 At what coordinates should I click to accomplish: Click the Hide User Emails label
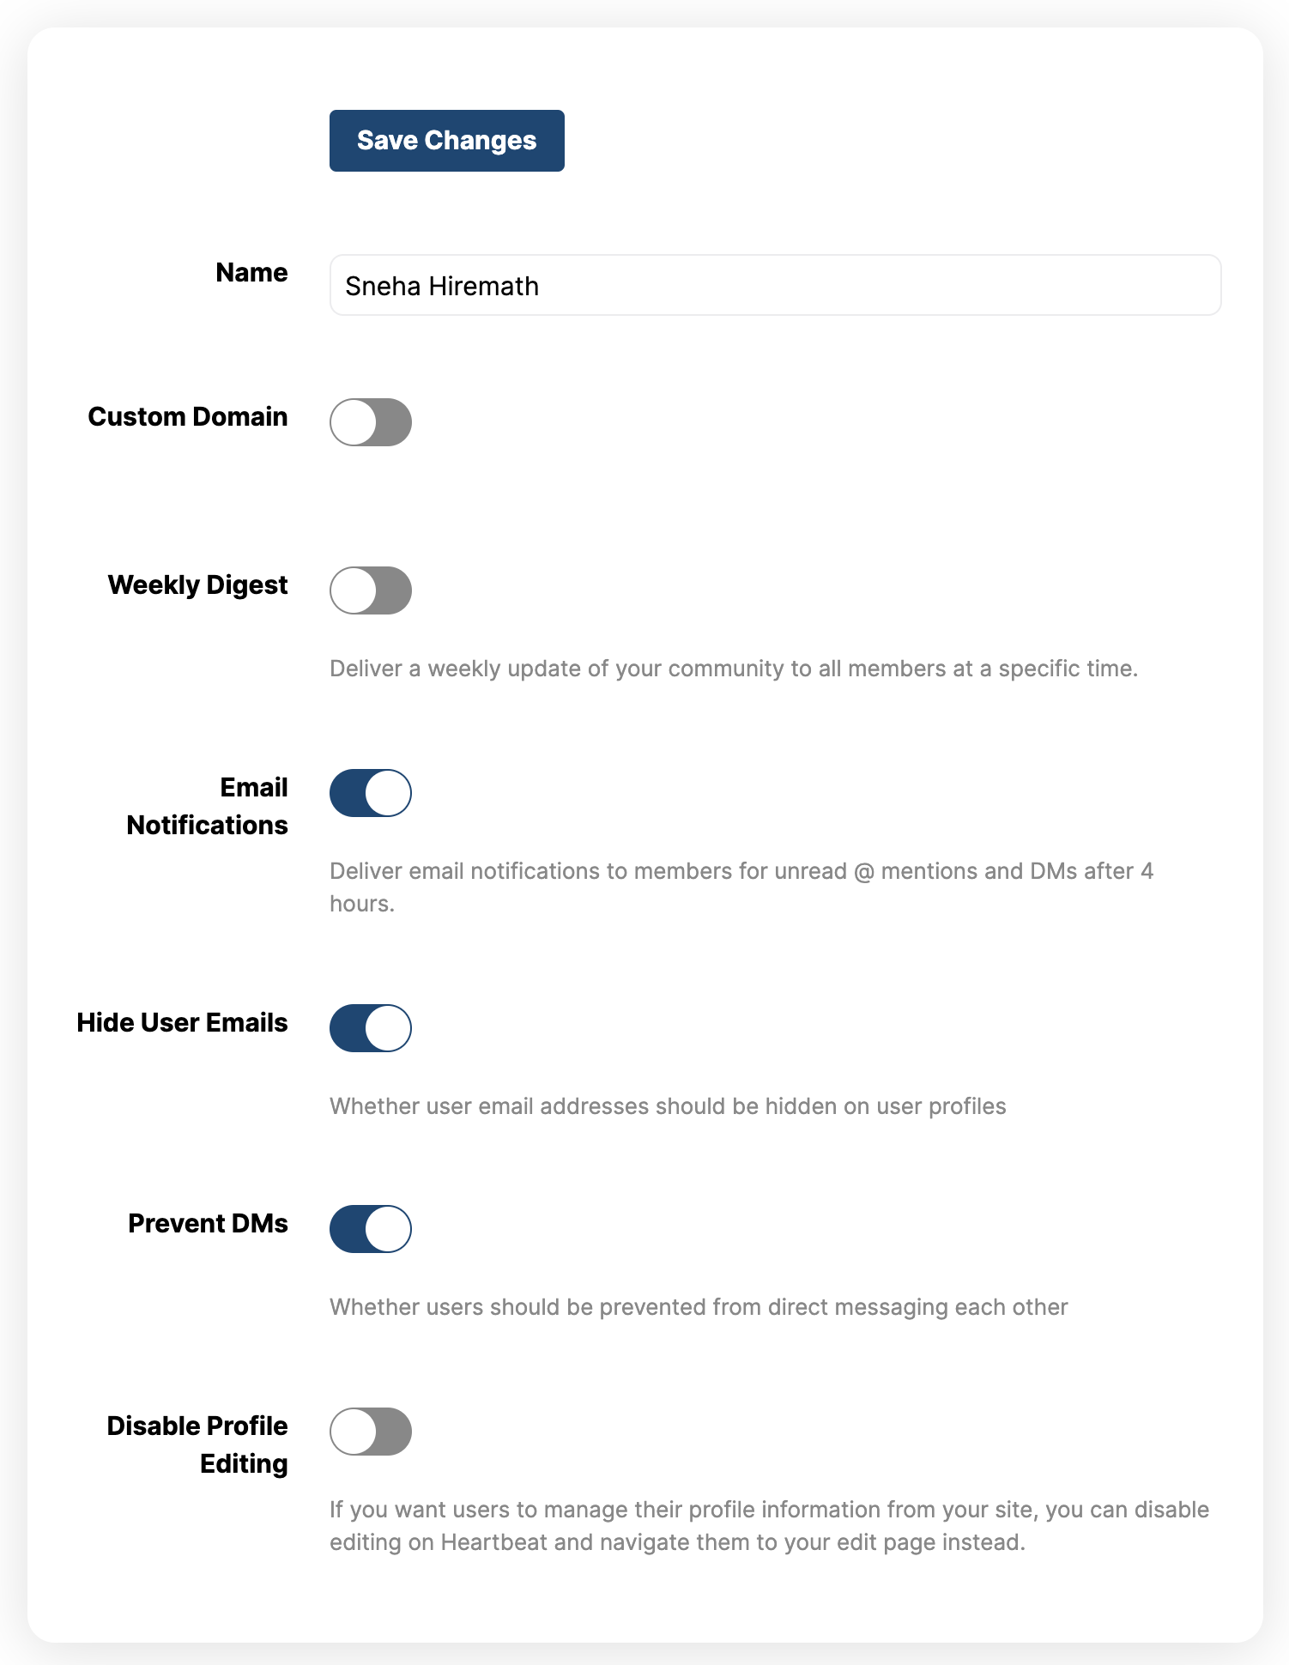pos(182,1022)
